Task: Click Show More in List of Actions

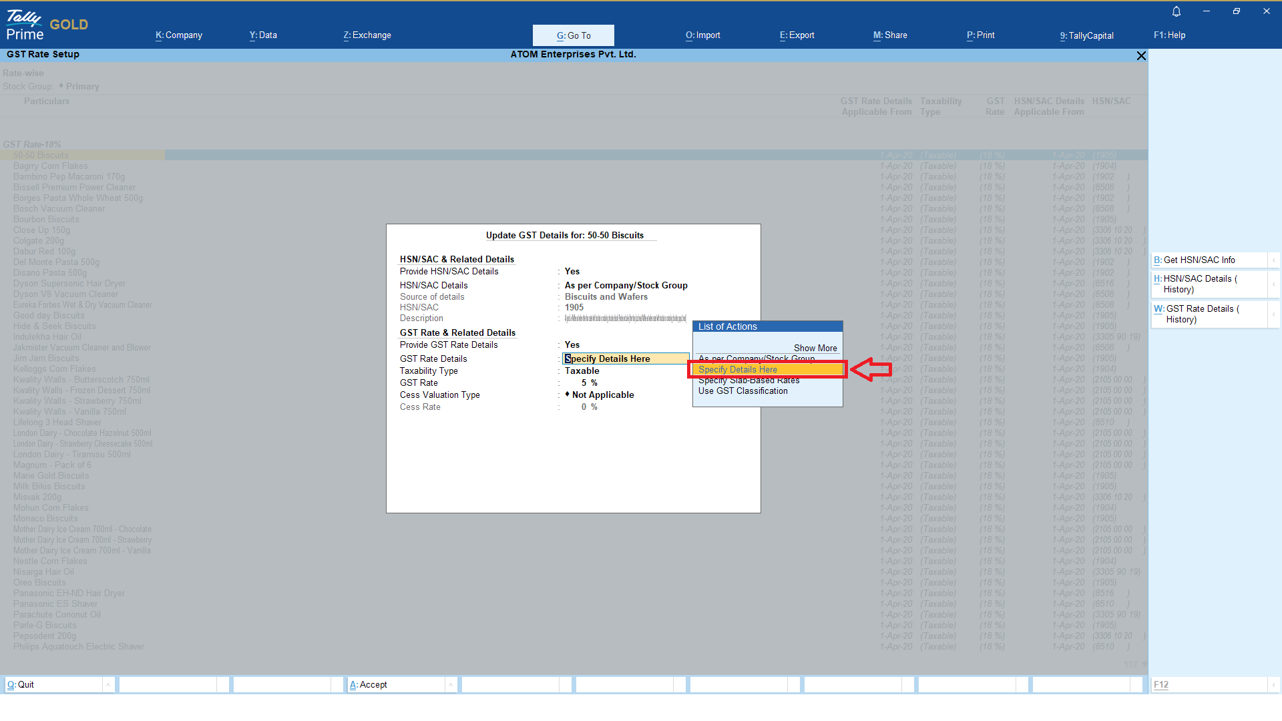Action: point(815,348)
